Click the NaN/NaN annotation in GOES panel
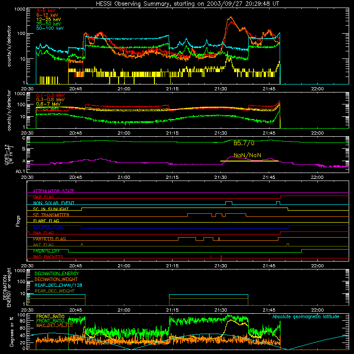Screen dimensions: 354x354 click(x=247, y=155)
